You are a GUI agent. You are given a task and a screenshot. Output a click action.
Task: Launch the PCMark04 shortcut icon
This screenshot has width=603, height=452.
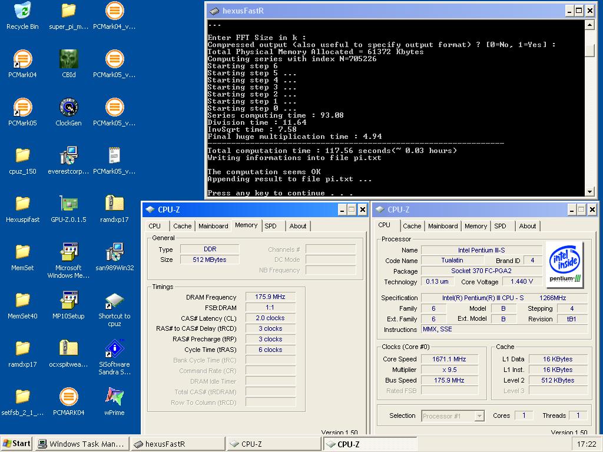[x=23, y=59]
